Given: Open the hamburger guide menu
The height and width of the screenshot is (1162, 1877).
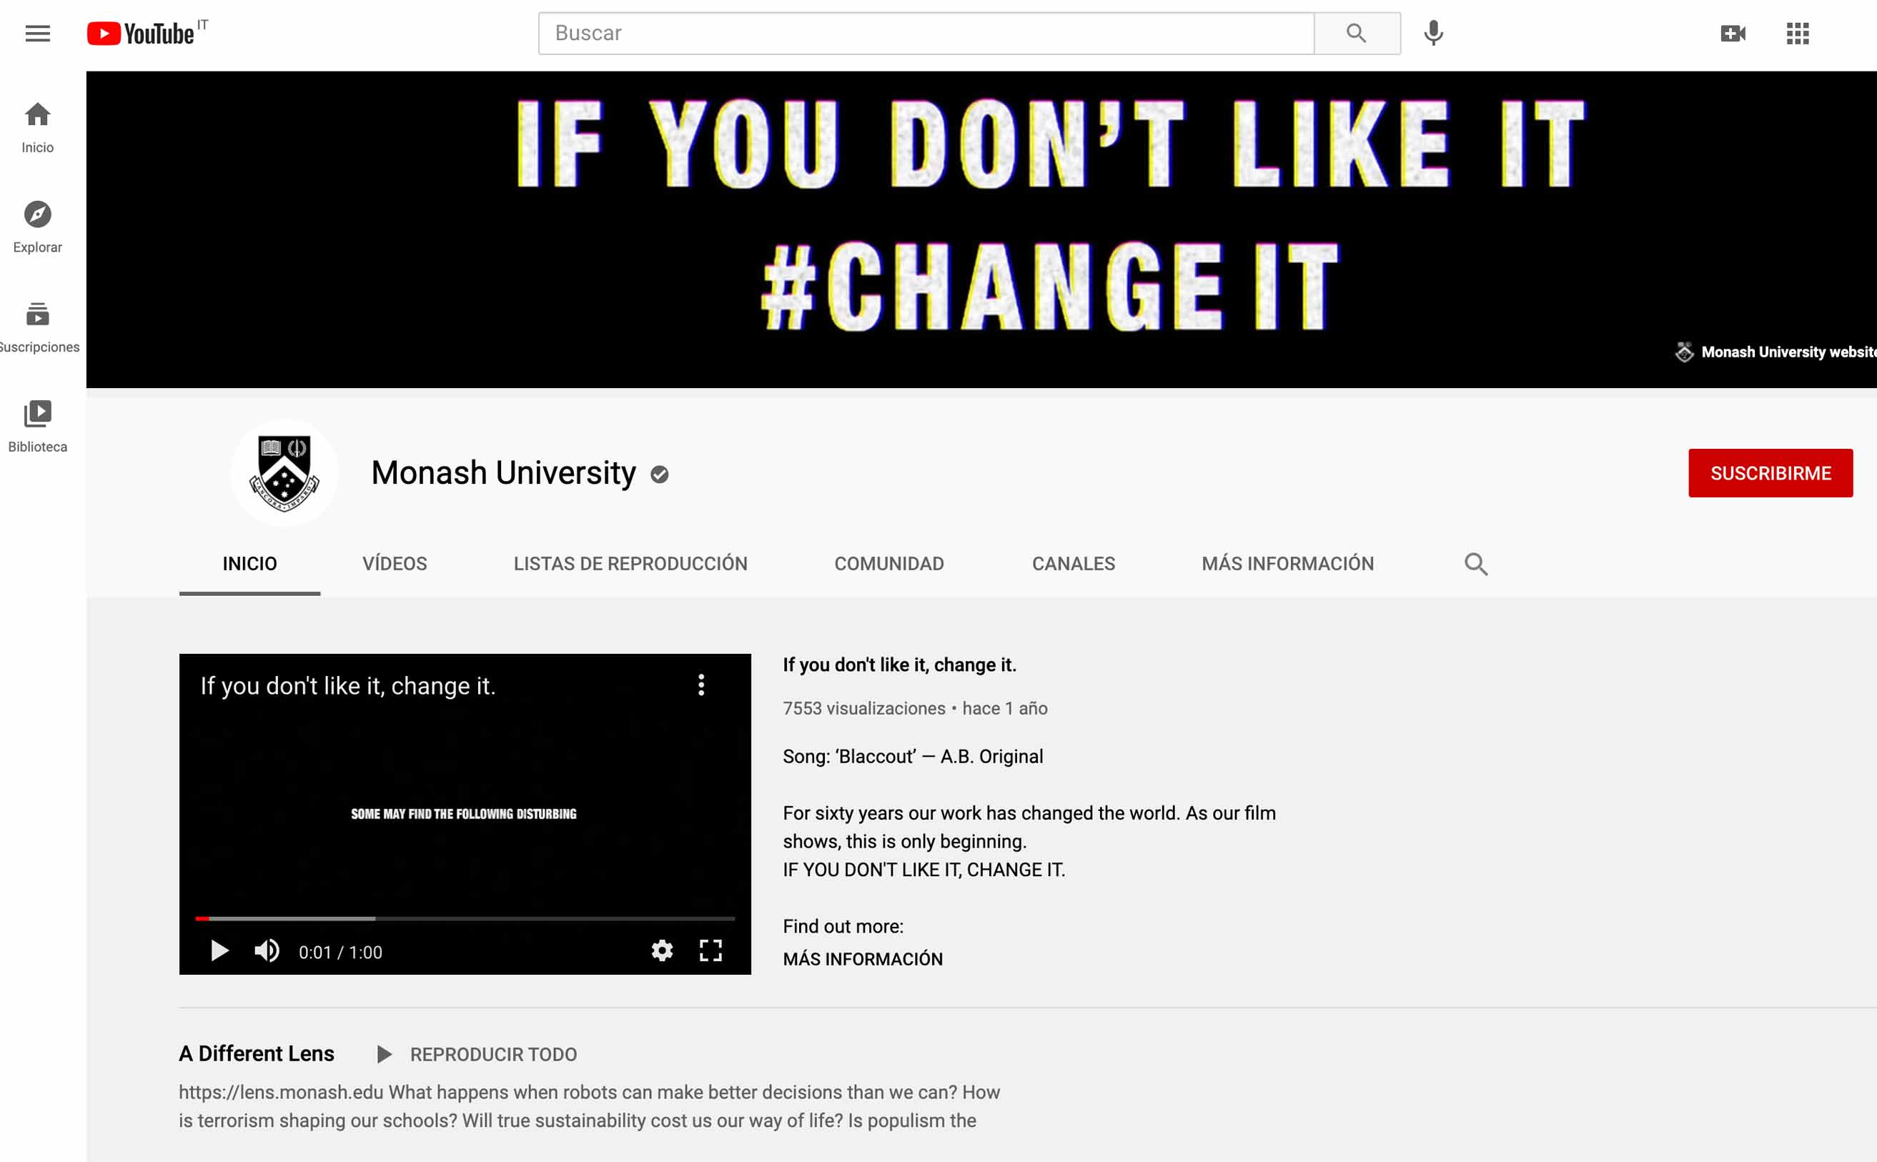Looking at the screenshot, I should point(38,33).
